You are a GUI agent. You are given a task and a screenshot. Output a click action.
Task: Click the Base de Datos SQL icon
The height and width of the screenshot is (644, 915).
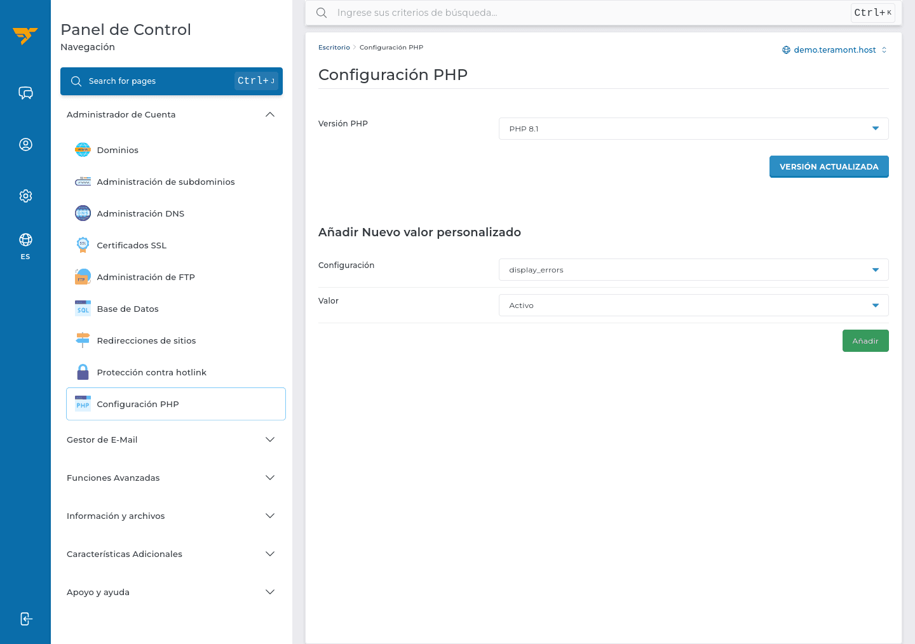[83, 309]
